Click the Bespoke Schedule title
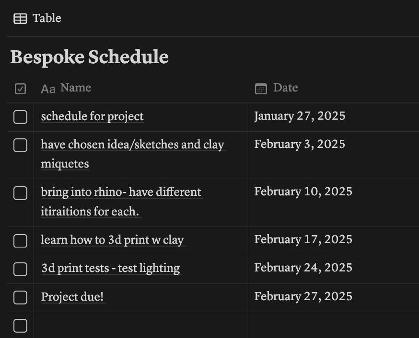Image resolution: width=419 pixels, height=338 pixels. pos(89,57)
